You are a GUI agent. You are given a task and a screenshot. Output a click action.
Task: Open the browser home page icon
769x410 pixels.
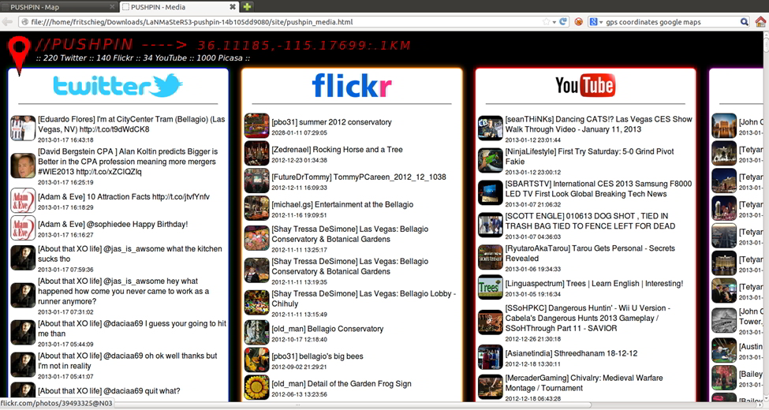(760, 21)
